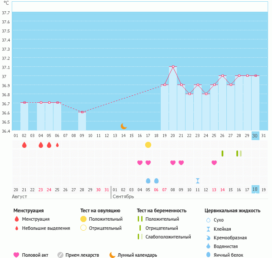Click the Слабоположительный legend entry
This screenshot has height=258, width=272.
point(168,237)
